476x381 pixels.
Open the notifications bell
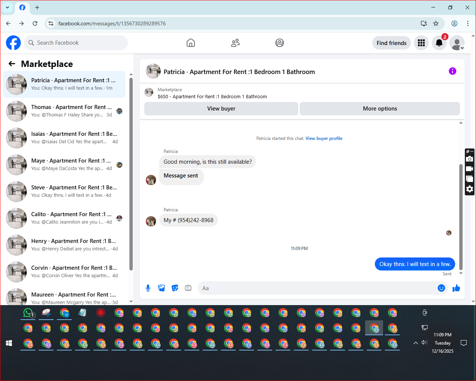(x=439, y=43)
